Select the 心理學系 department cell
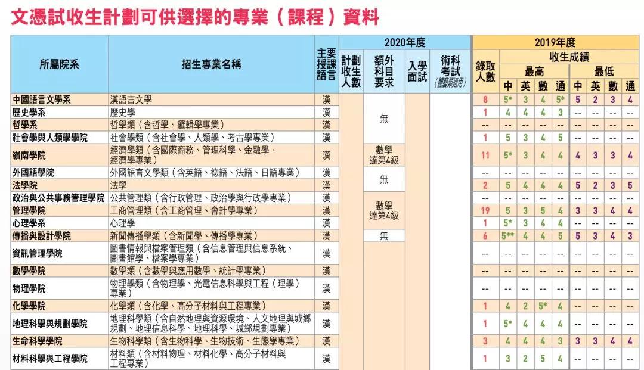The width and height of the screenshot is (644, 370). (29, 223)
